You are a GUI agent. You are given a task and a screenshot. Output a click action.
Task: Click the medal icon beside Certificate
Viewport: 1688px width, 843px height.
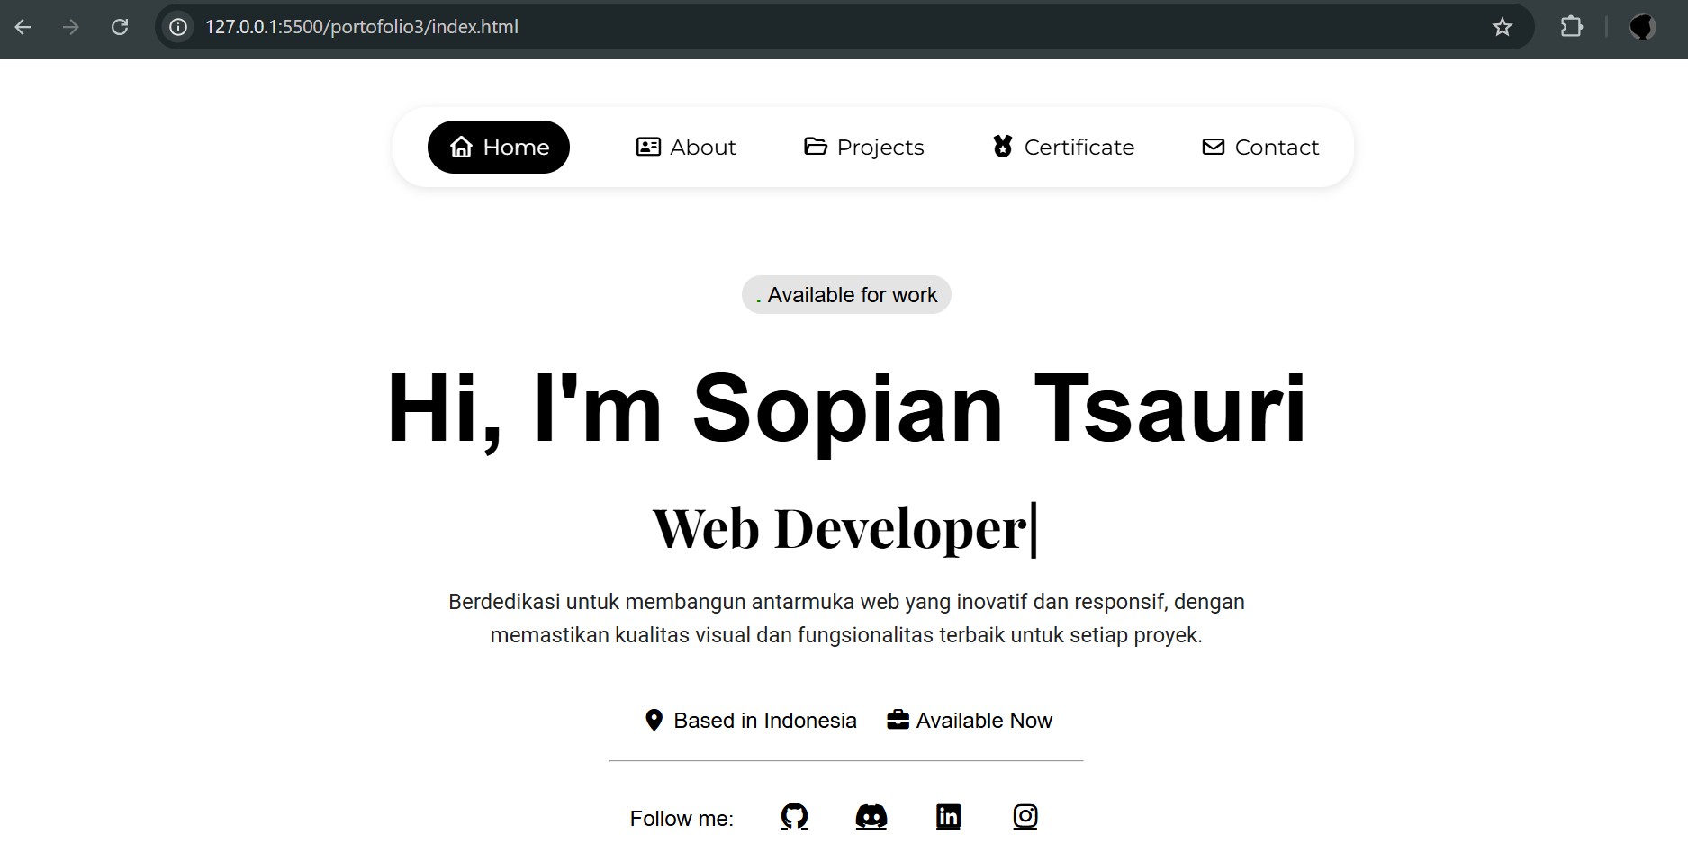(x=1003, y=146)
